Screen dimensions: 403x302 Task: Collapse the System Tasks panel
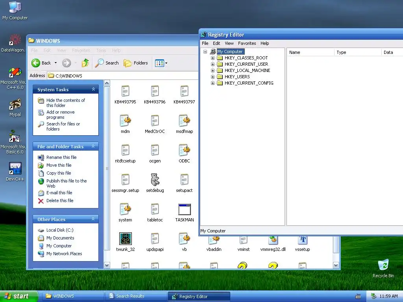pos(93,89)
